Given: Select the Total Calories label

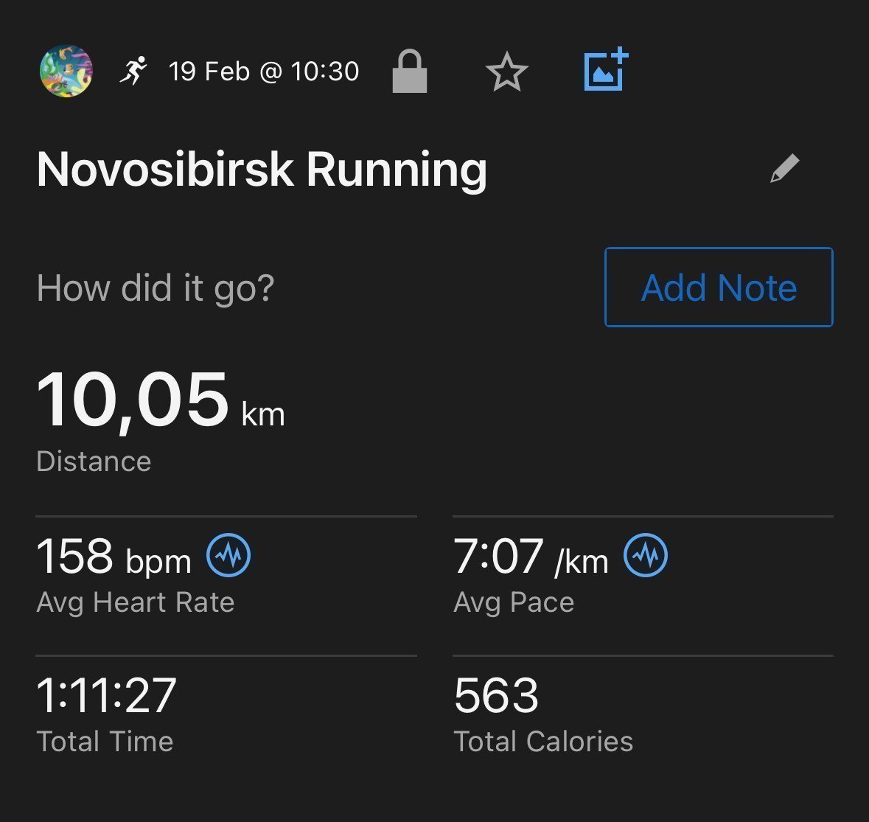Looking at the screenshot, I should (x=543, y=741).
